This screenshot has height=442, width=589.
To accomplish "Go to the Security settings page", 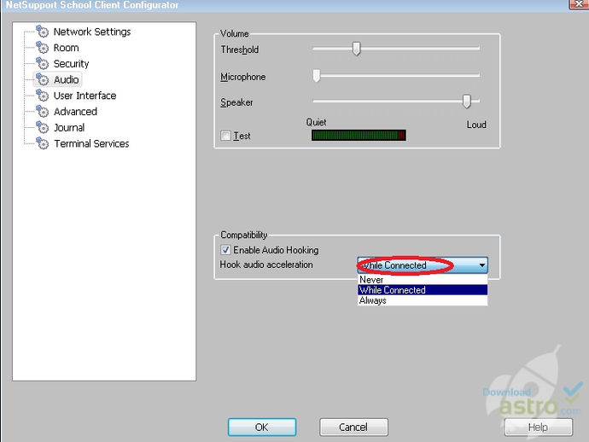I will (x=71, y=64).
